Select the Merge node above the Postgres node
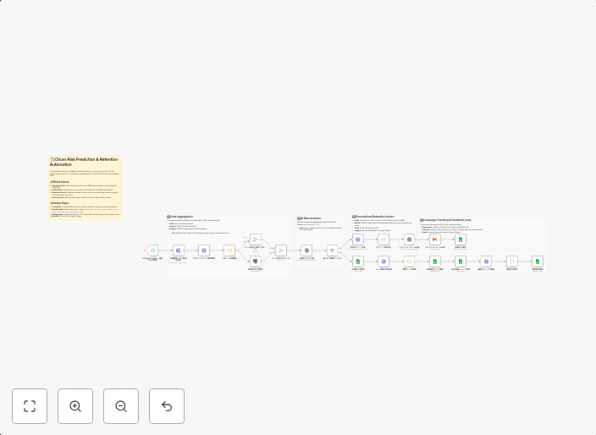This screenshot has width=596, height=435. (256, 240)
